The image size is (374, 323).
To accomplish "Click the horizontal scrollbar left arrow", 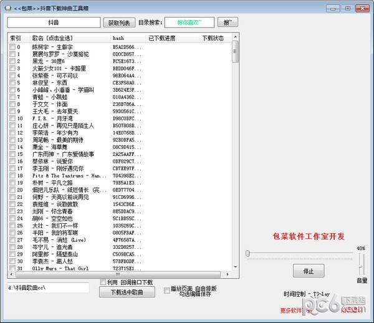I will (x=11, y=274).
